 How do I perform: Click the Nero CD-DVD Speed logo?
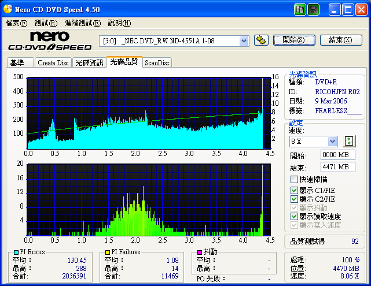(x=50, y=41)
